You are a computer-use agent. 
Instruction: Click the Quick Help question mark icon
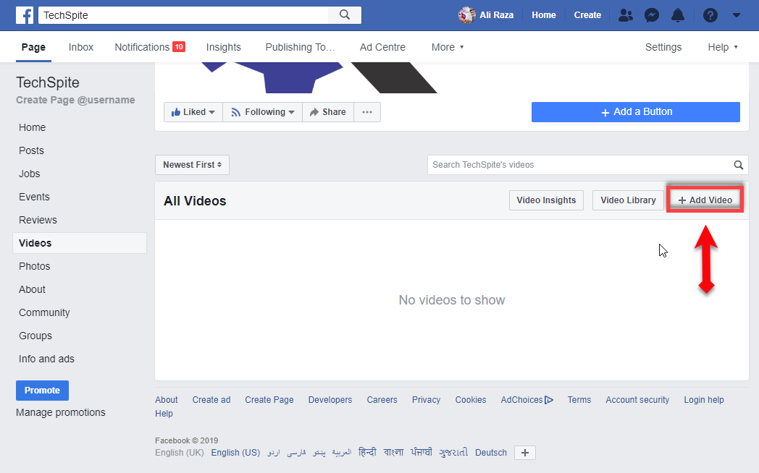point(710,15)
